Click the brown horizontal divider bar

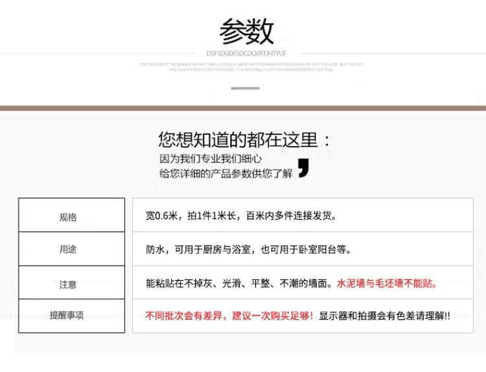[x=243, y=108]
